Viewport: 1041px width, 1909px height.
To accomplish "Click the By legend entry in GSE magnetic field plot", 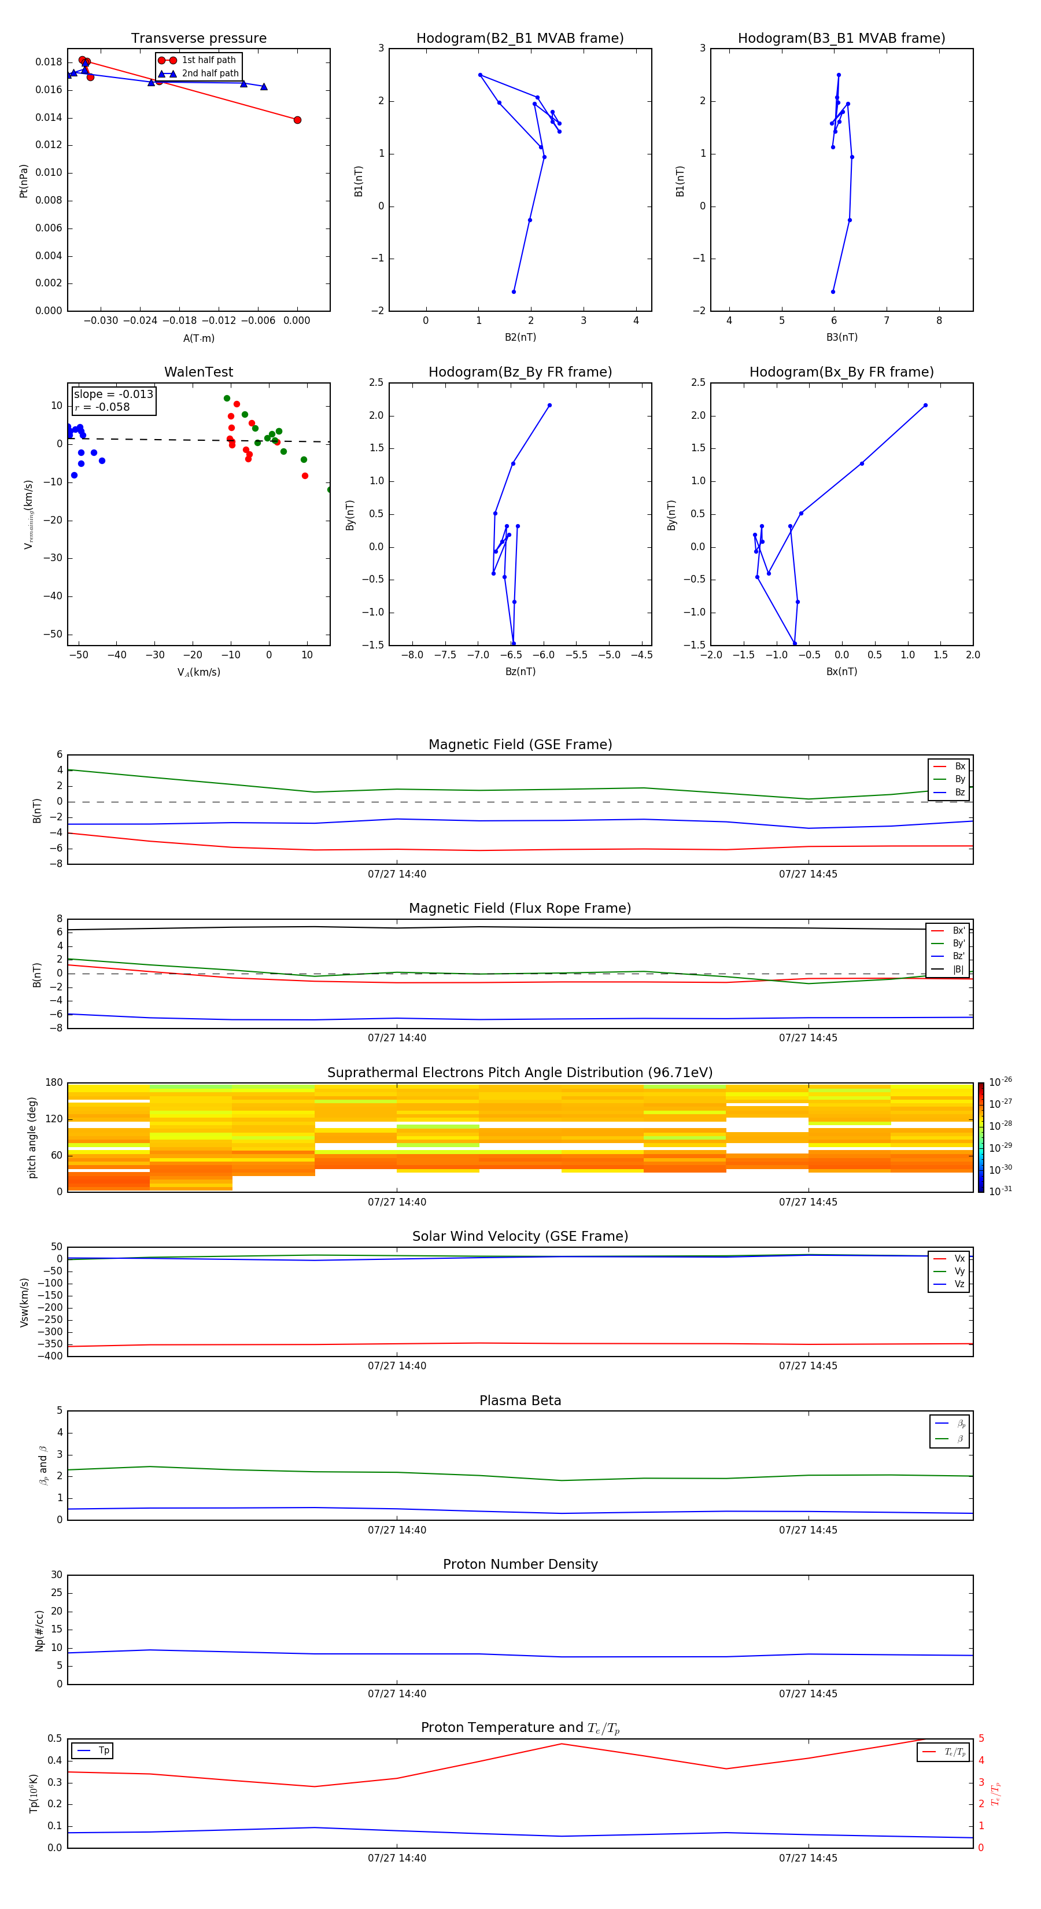I will 949,779.
